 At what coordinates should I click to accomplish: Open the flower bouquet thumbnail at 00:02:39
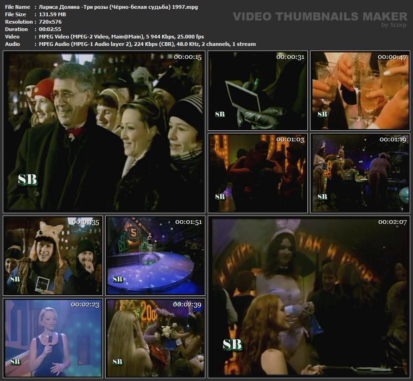[155, 338]
